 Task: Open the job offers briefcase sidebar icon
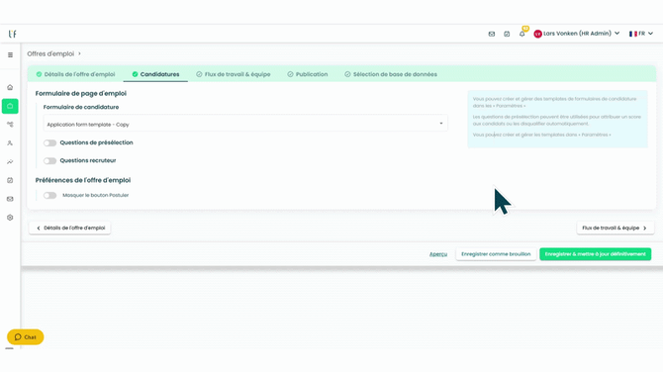[10, 106]
